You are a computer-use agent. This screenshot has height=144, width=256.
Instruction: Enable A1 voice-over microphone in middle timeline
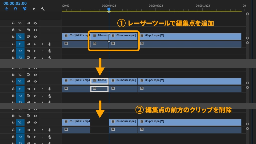[x=50, y=89]
